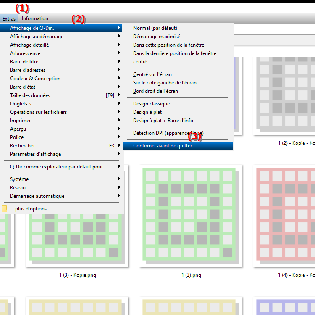Open the Police submenu

click(x=61, y=137)
